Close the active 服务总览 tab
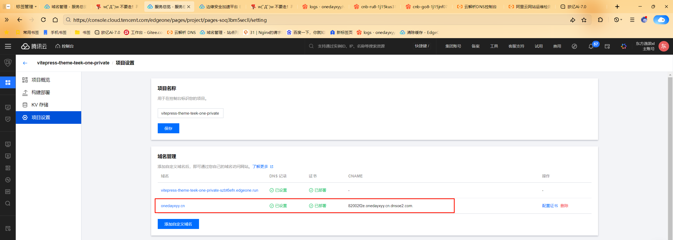 point(188,7)
